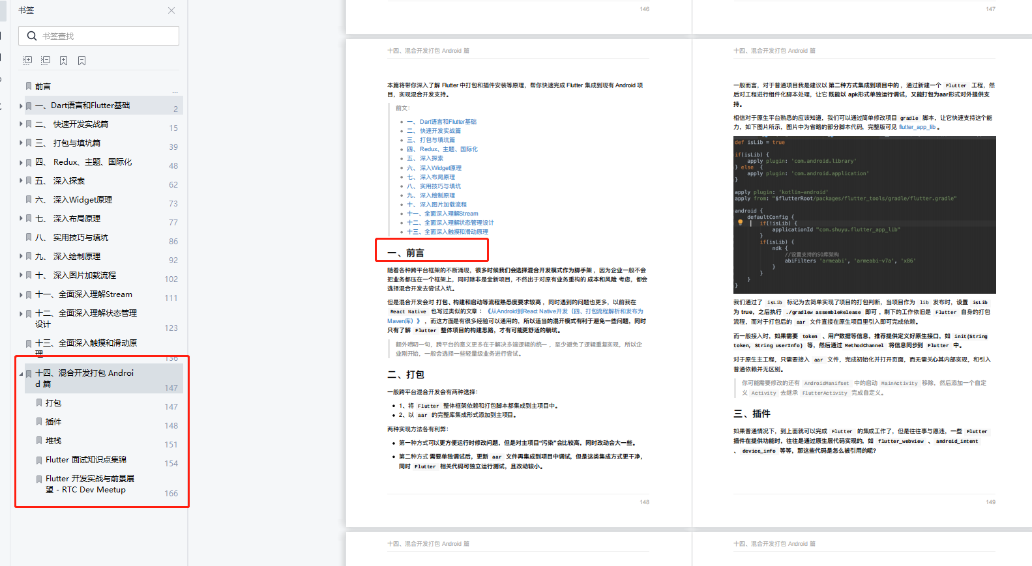Select sidebar bookmark 一、Dart语言和Flutter基础
This screenshot has width=1032, height=566.
tap(82, 106)
